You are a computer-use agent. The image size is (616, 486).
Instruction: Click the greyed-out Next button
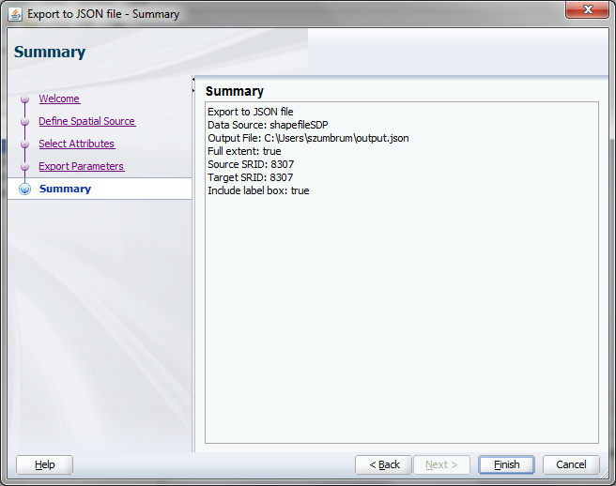coord(441,464)
